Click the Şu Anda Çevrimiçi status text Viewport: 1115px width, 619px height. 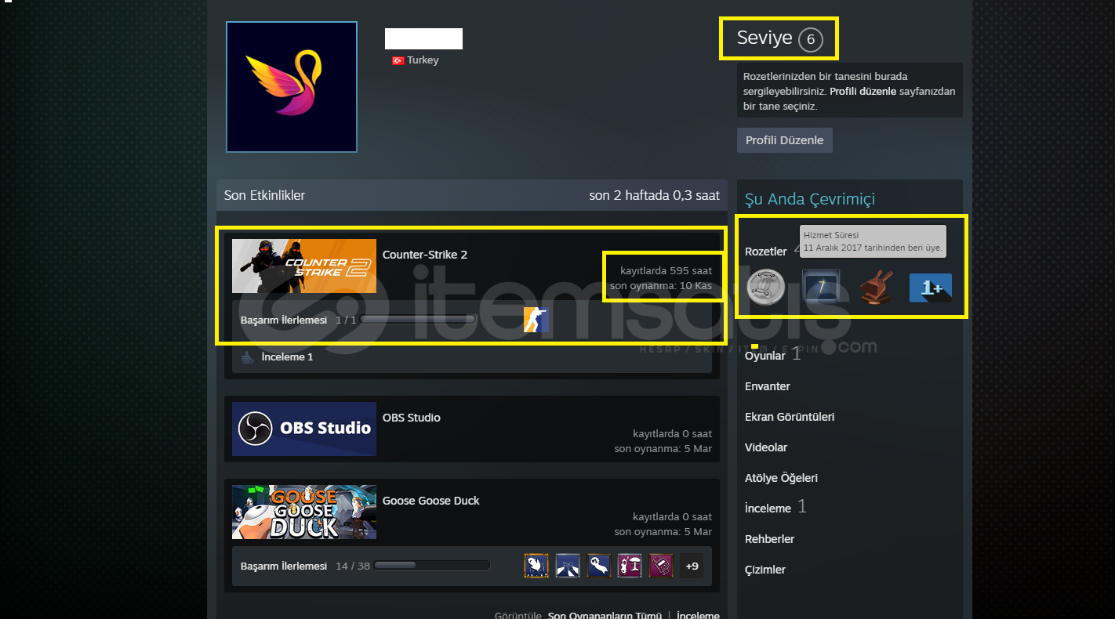pos(810,199)
